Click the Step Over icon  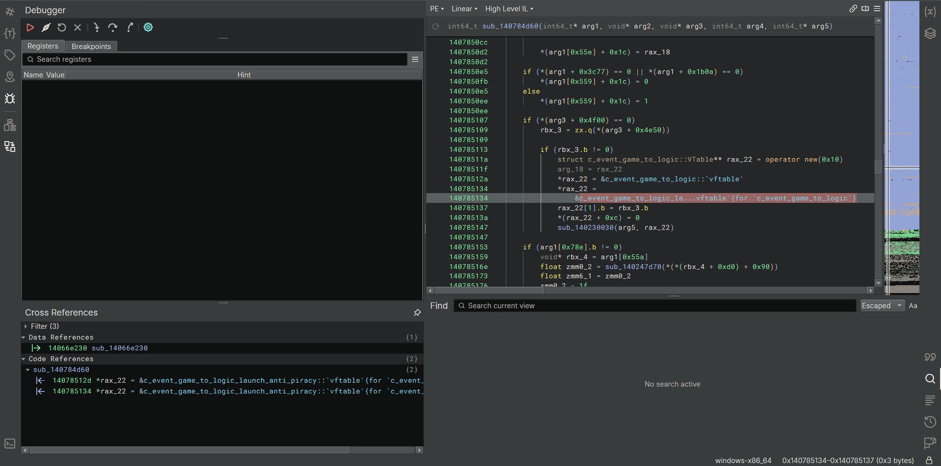113,27
